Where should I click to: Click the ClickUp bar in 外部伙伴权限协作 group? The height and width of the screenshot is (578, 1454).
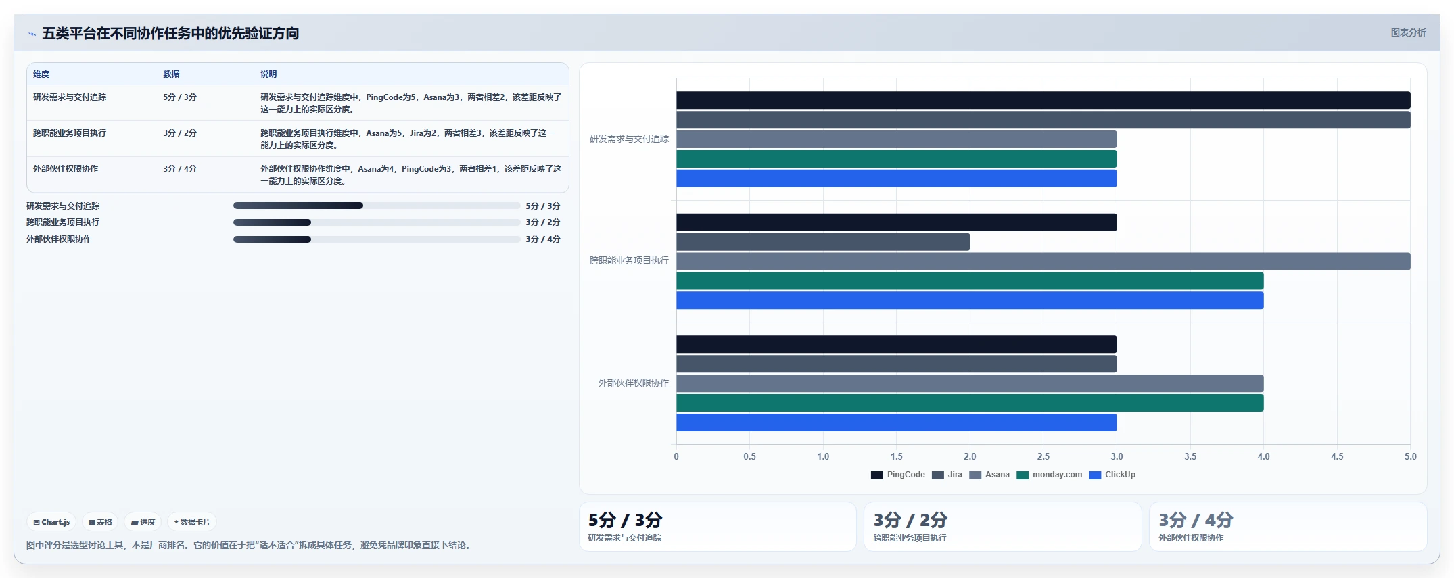(897, 423)
